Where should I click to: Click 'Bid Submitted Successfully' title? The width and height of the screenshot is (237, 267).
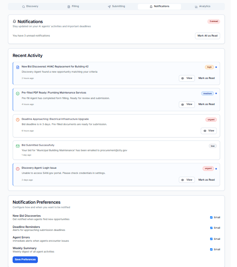38,145
